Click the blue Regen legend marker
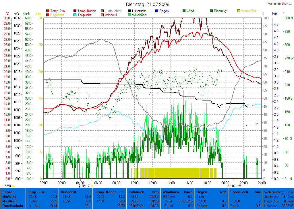 [x=157, y=11]
